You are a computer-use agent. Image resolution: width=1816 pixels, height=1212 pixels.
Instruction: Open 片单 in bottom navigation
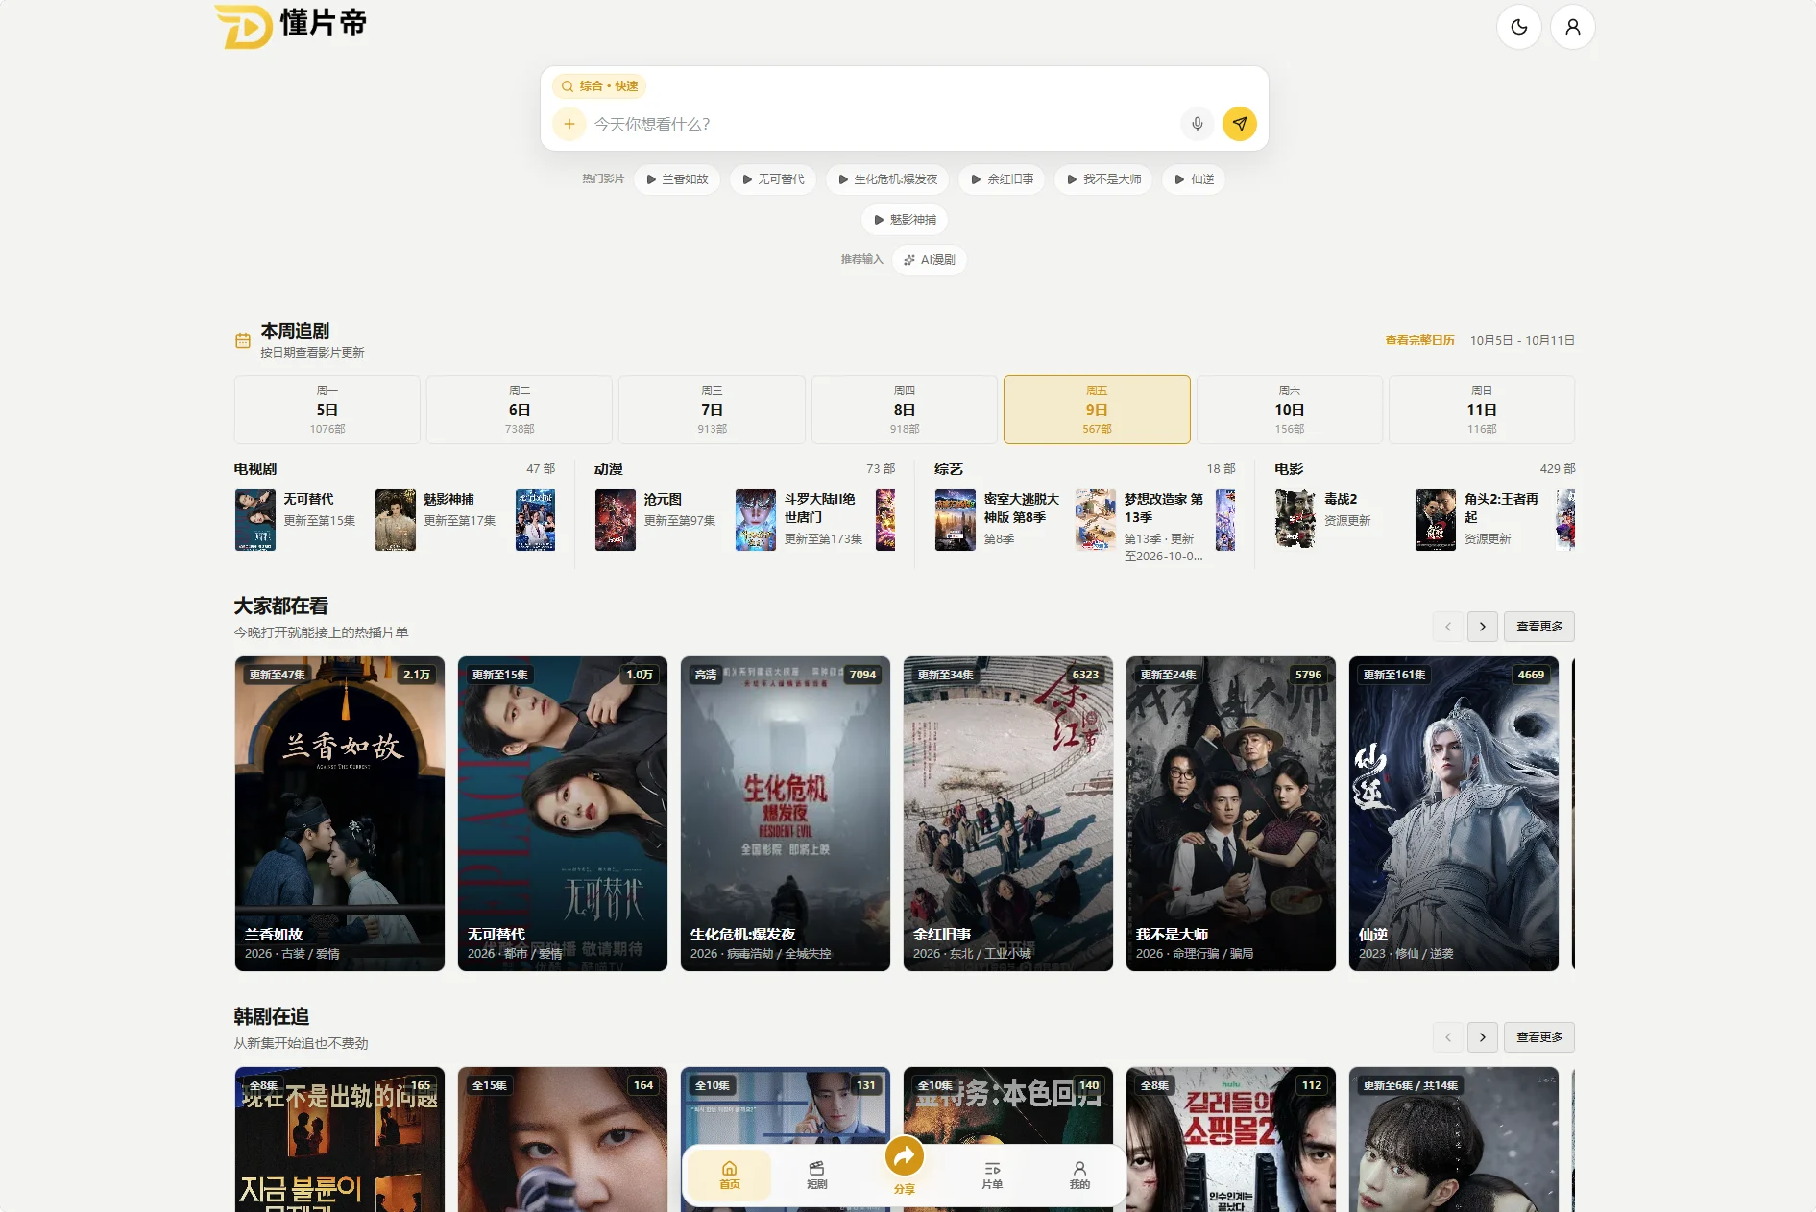coord(992,1176)
